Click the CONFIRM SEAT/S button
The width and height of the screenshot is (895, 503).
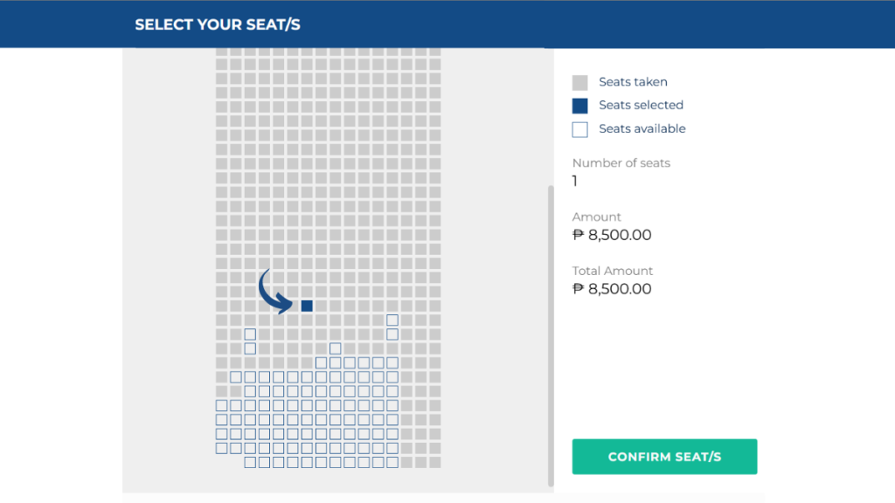tap(664, 456)
